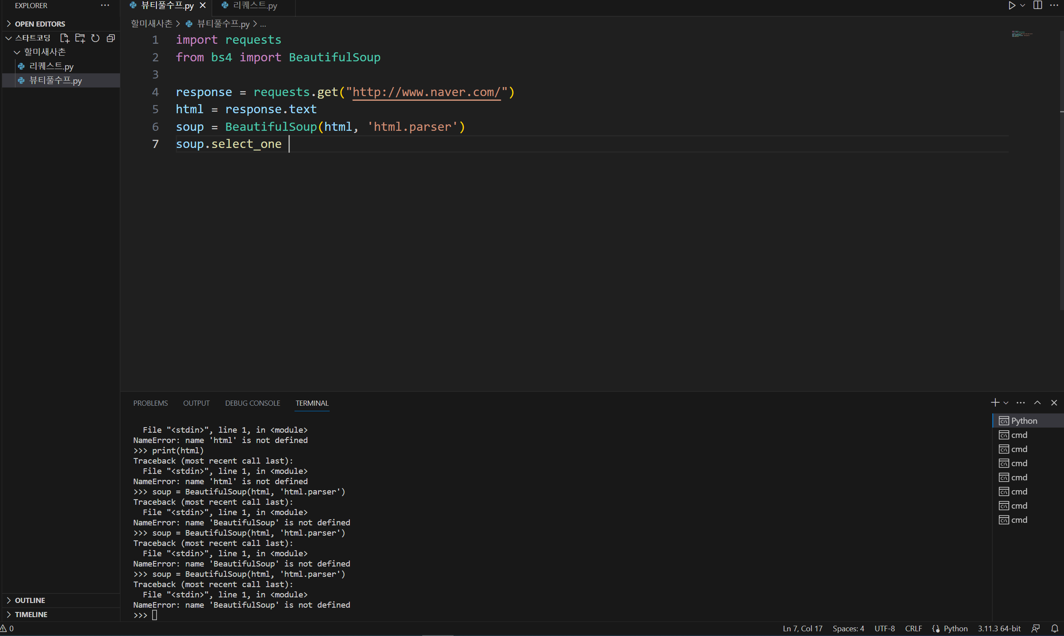Click the word BeautifulSoup on line 2
Viewport: 1064px width, 636px height.
[334, 57]
